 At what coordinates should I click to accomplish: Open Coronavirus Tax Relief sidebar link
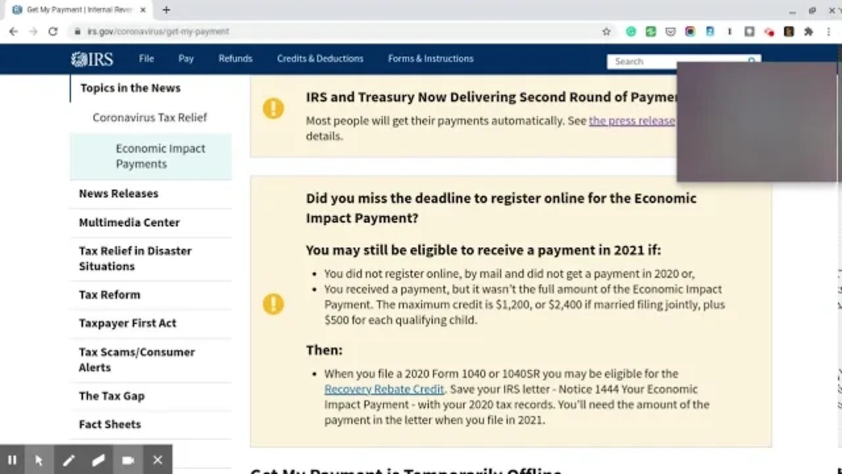tap(149, 117)
